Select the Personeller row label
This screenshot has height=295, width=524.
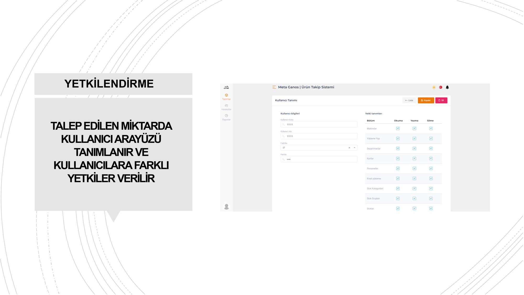[373, 169]
